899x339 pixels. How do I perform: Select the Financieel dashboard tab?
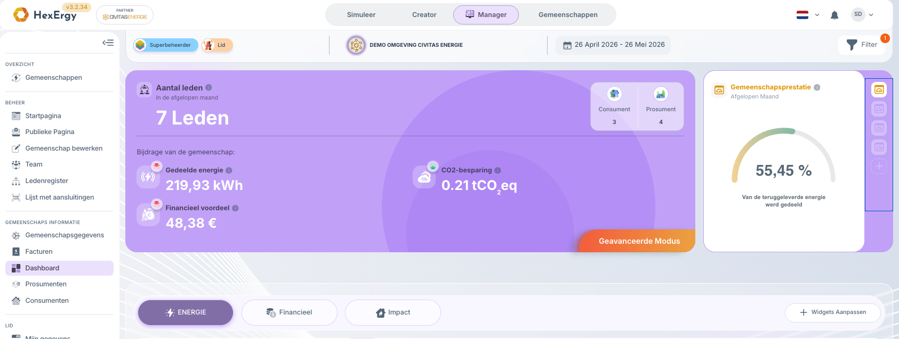point(290,312)
